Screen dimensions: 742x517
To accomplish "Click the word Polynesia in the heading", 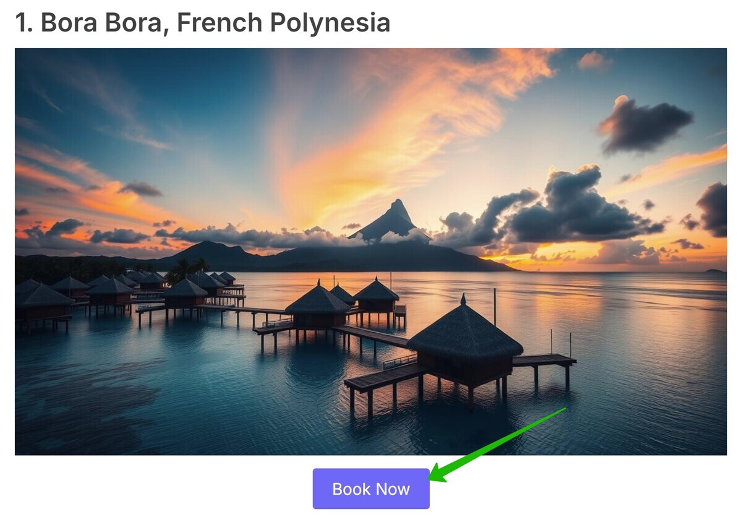I will click(x=330, y=23).
